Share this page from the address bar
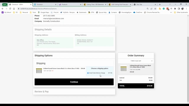 [151, 9]
